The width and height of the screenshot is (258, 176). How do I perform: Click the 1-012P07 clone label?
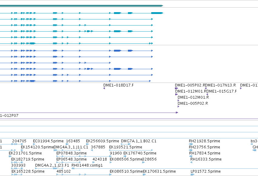pyautogui.click(x=9, y=116)
